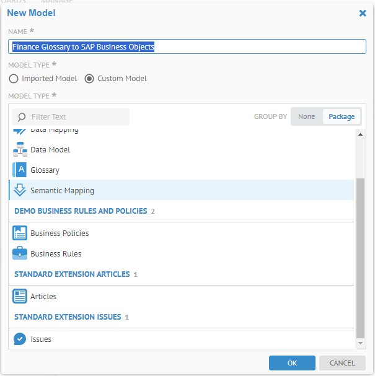Select the Issues speech bubble icon
Screen dimensions: 375x376
pos(20,339)
